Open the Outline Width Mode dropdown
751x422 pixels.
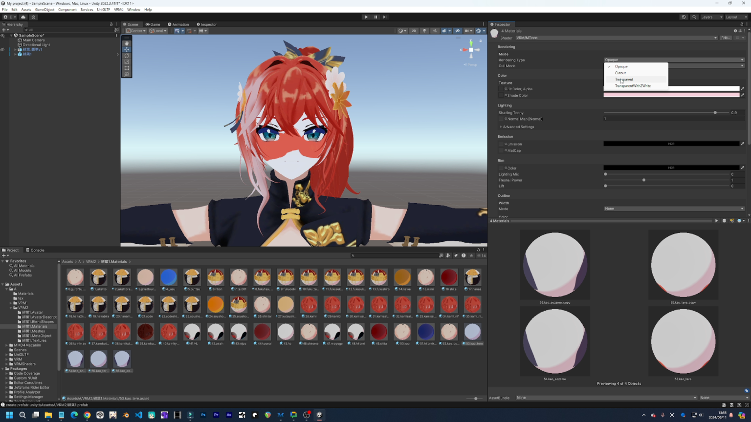pyautogui.click(x=674, y=209)
